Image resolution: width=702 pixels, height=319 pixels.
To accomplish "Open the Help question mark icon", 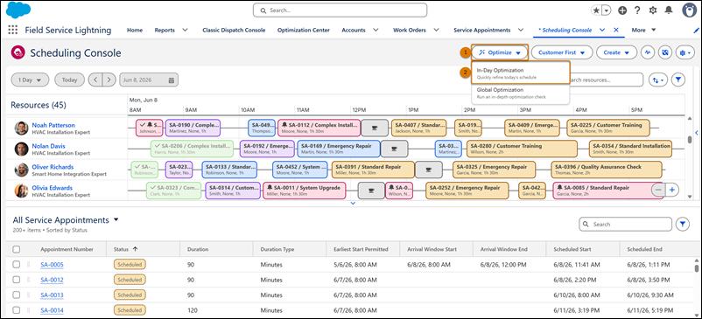I will (x=637, y=10).
